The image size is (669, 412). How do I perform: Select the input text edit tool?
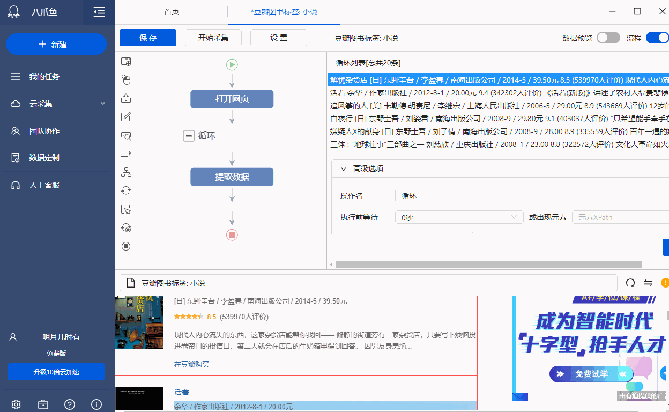(126, 117)
